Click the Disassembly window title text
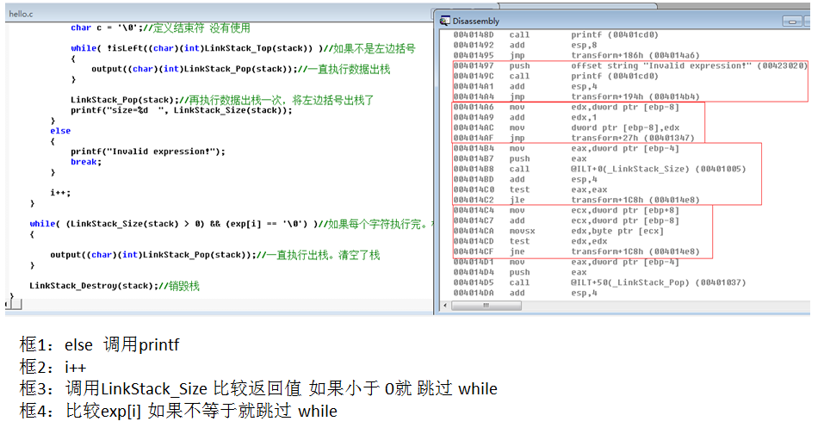Screen dimensions: 824x440 pyautogui.click(x=476, y=21)
